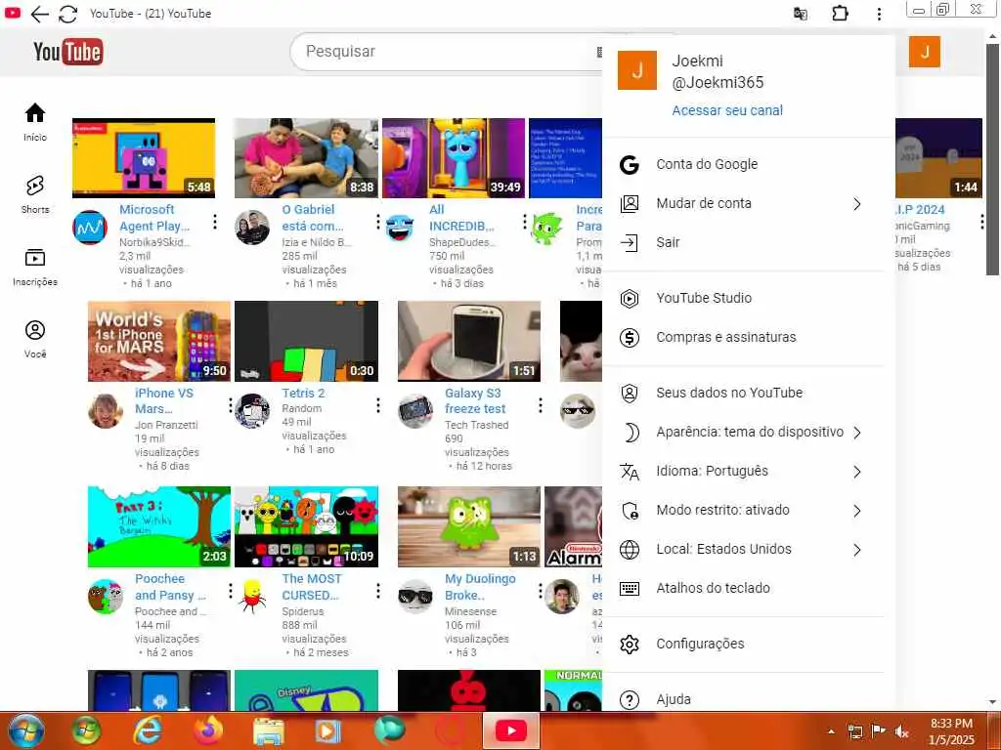Open Windows Start button
1001x750 pixels.
pyautogui.click(x=25, y=730)
